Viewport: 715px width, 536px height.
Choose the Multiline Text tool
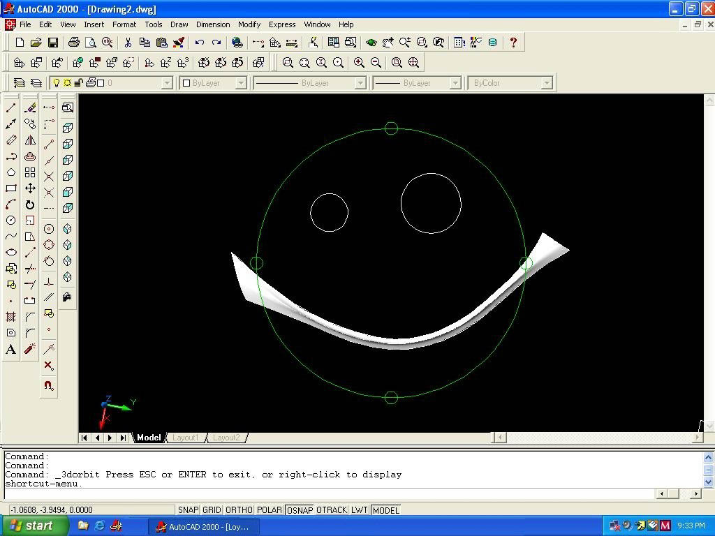11,350
